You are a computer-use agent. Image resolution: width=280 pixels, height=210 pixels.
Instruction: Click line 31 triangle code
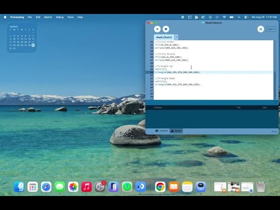(178, 72)
